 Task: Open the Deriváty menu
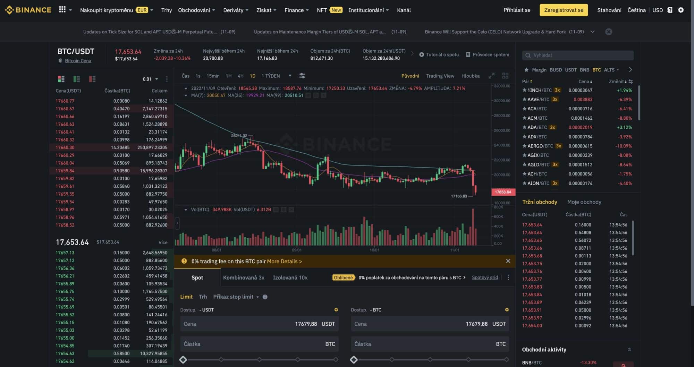pyautogui.click(x=236, y=10)
